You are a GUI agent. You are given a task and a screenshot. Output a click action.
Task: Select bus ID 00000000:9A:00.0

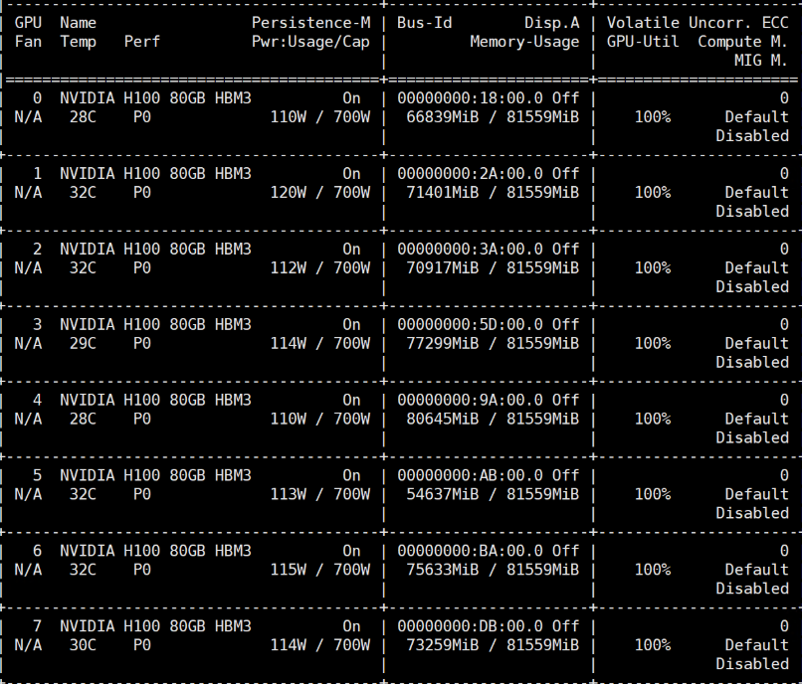470,400
